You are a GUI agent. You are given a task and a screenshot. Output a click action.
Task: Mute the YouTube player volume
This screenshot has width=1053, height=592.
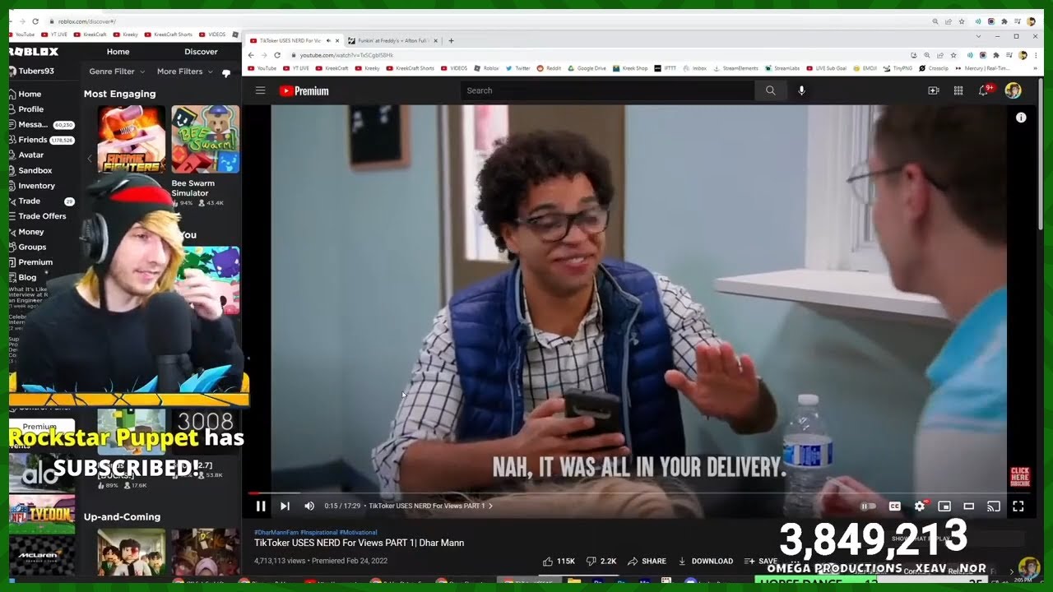point(309,506)
